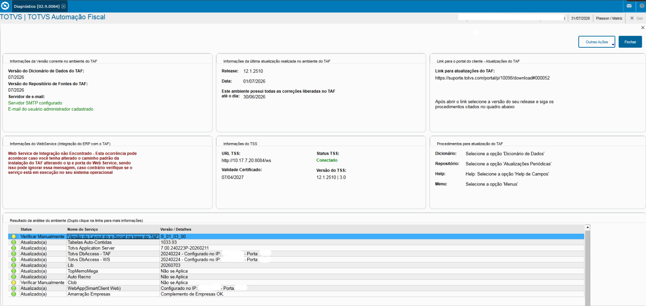The width and height of the screenshot is (646, 306).
Task: Select the 'Totvs DbAccess - TAF' service row
Action: coord(296,254)
